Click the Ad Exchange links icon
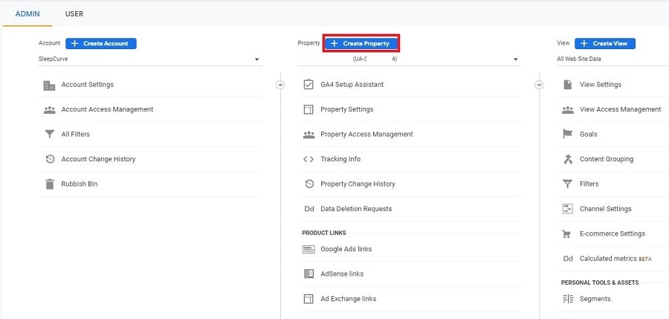Viewport: 669px width, 319px height. [308, 299]
